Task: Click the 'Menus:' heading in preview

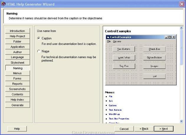Action: pyautogui.click(x=110, y=92)
